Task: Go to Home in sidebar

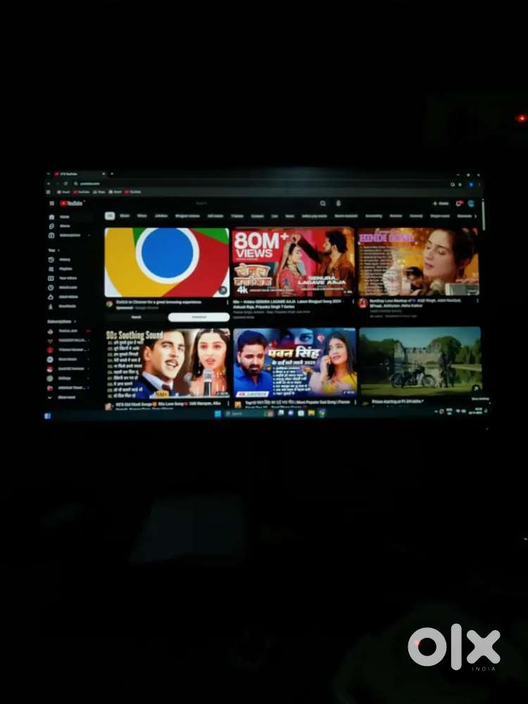Action: (x=63, y=217)
